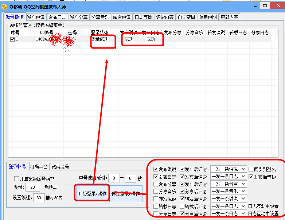The height and width of the screenshot is (220, 285).
Task: Open the 一发一条说说 dropdown for 转发说说
Action: tap(229, 198)
